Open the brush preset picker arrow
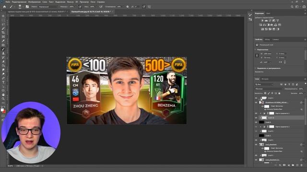This screenshot has height=172, width=307. [23, 7]
